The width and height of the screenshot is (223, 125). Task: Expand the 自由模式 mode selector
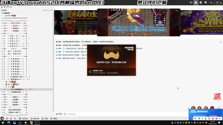4,10
